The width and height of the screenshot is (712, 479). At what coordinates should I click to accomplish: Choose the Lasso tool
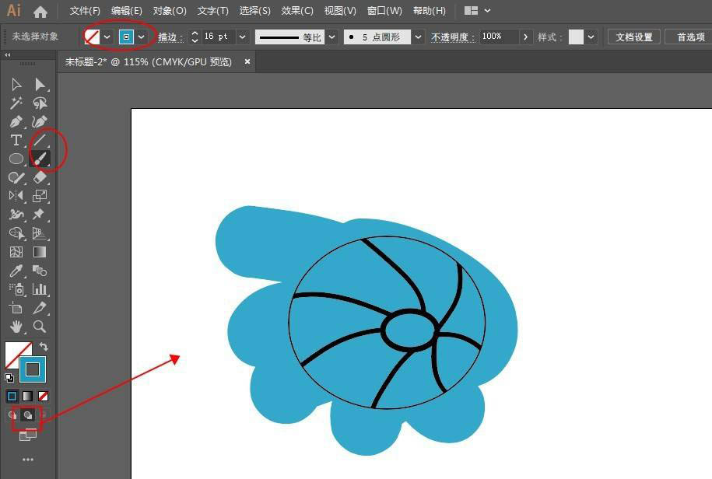coord(40,103)
